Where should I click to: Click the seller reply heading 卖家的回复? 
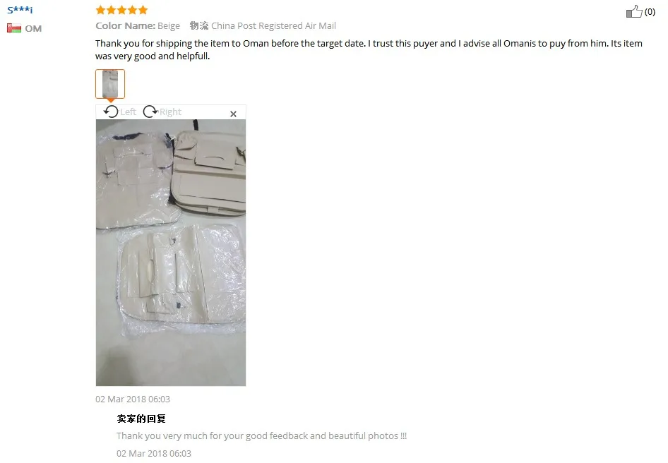point(141,419)
